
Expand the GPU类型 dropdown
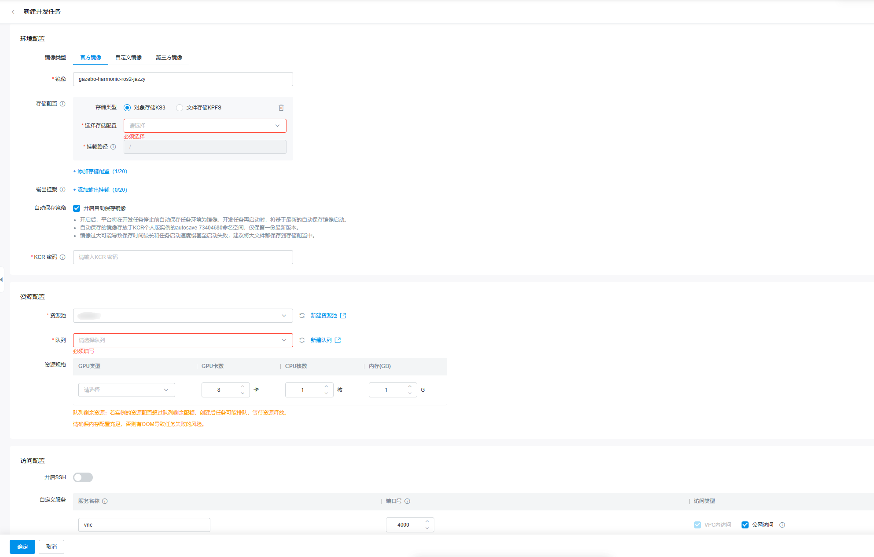pyautogui.click(x=126, y=390)
